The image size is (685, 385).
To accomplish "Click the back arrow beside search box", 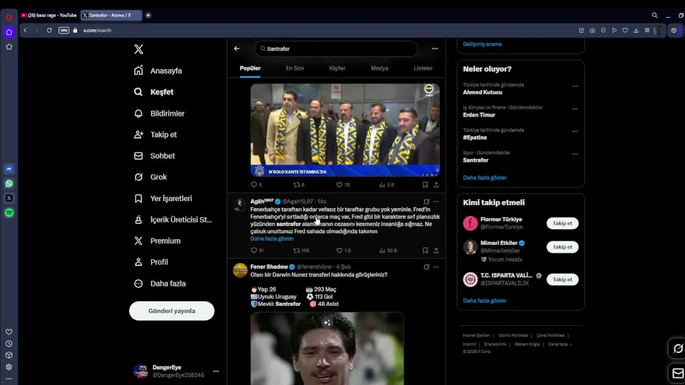I will pos(237,49).
